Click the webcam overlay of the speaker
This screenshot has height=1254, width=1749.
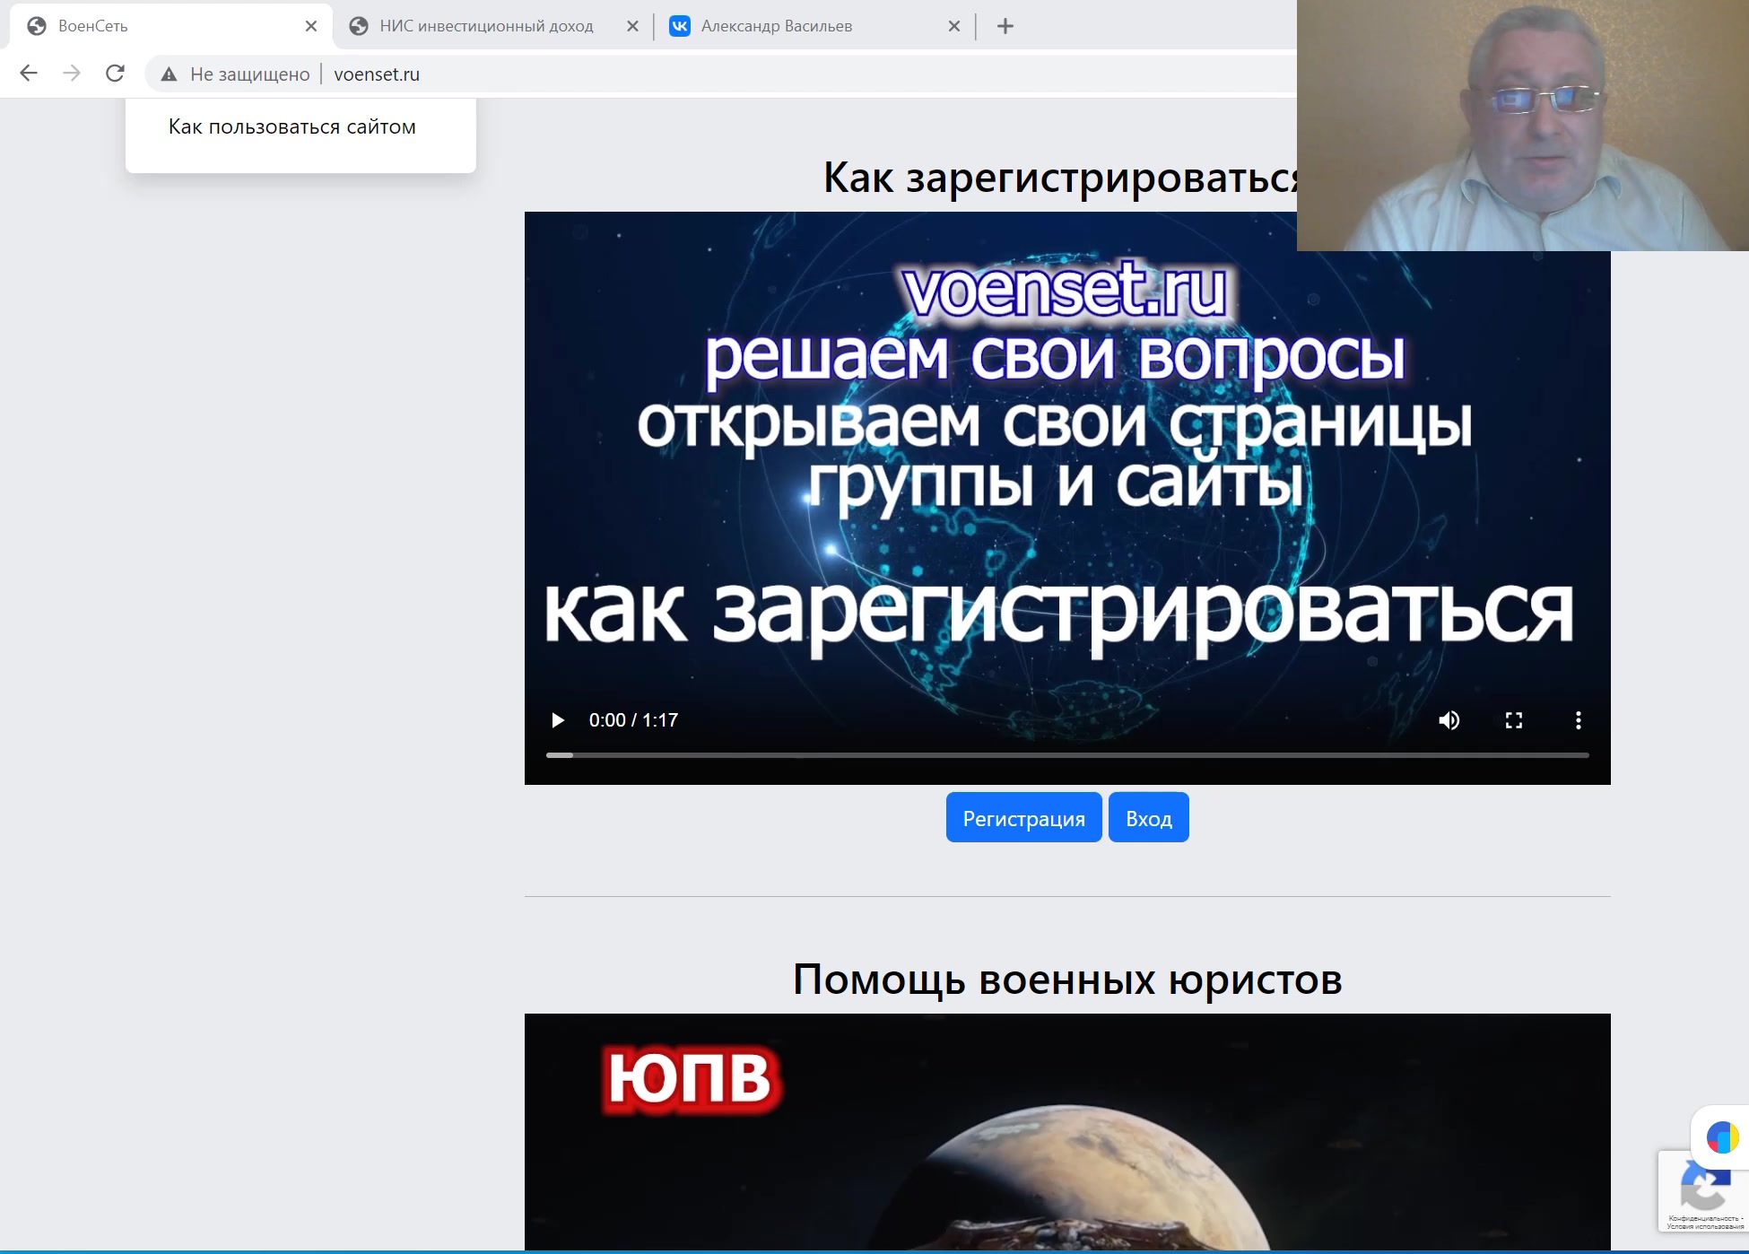[x=1523, y=126]
